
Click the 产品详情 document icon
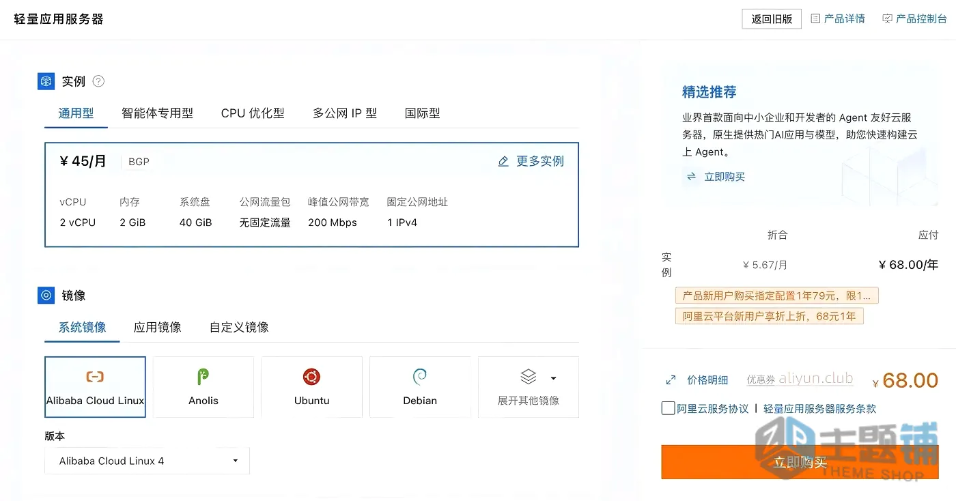(815, 18)
